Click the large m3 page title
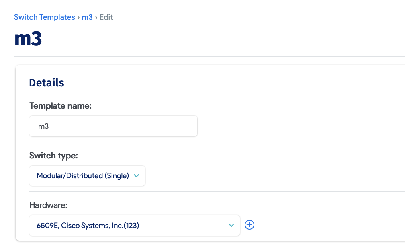This screenshot has width=405, height=249. [x=28, y=39]
